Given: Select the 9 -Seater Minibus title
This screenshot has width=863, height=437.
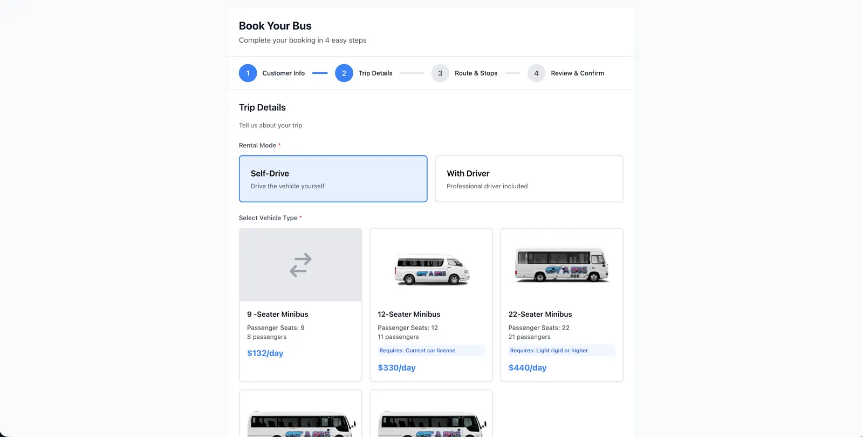Looking at the screenshot, I should (278, 315).
